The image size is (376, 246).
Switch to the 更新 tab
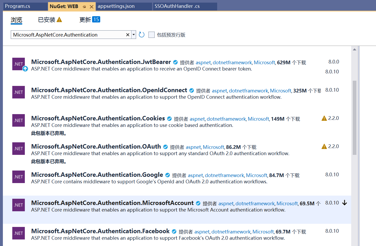click(85, 20)
